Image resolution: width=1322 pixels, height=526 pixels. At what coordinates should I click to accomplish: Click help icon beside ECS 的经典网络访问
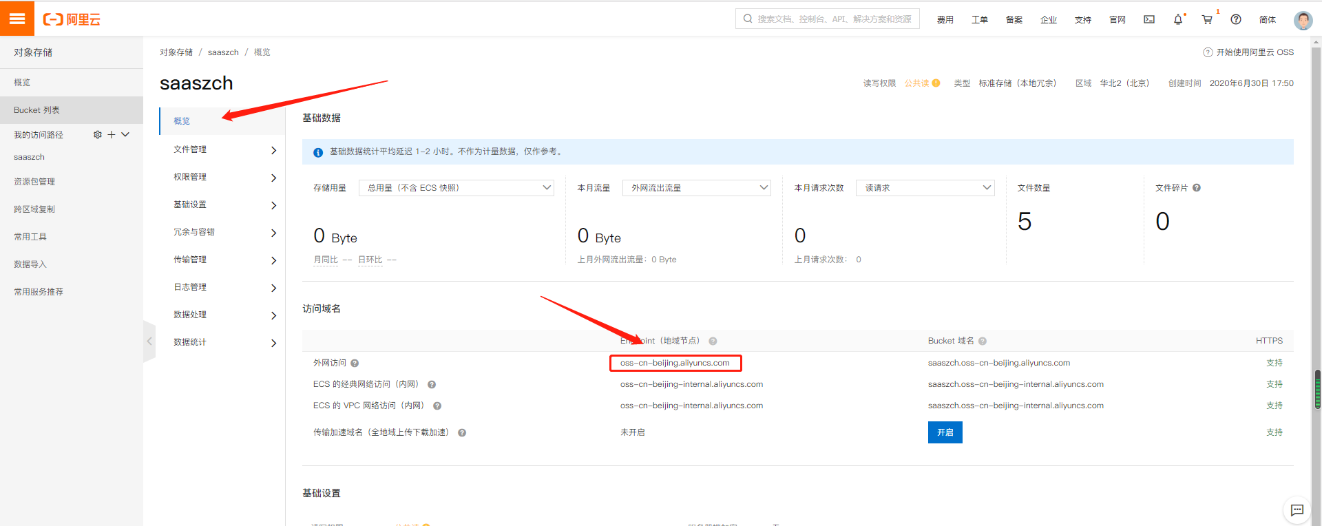click(432, 384)
